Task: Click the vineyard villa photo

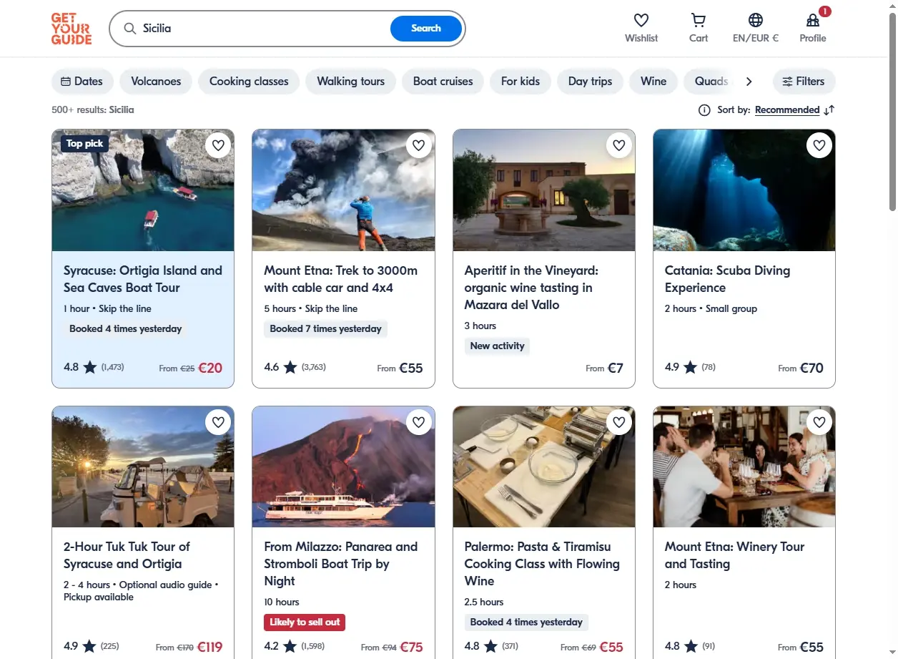Action: [x=544, y=190]
